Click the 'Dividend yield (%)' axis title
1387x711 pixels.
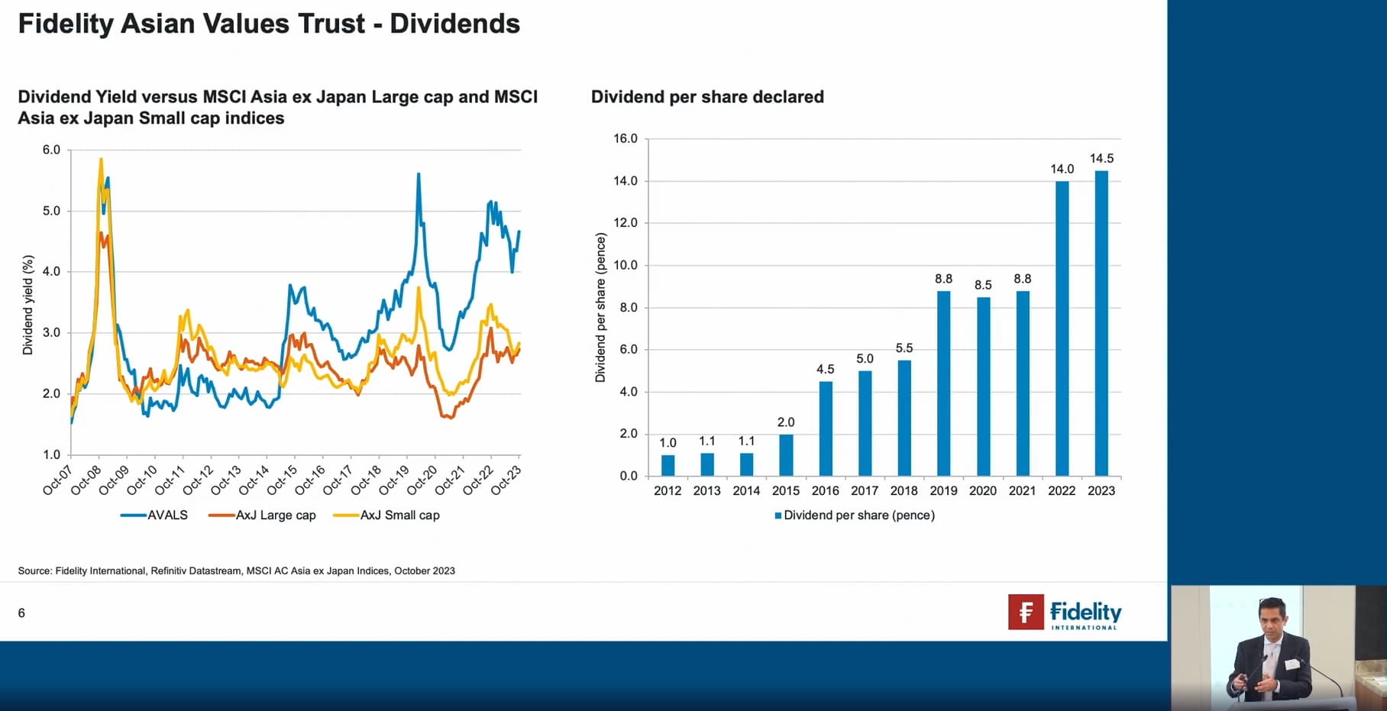pyautogui.click(x=28, y=305)
